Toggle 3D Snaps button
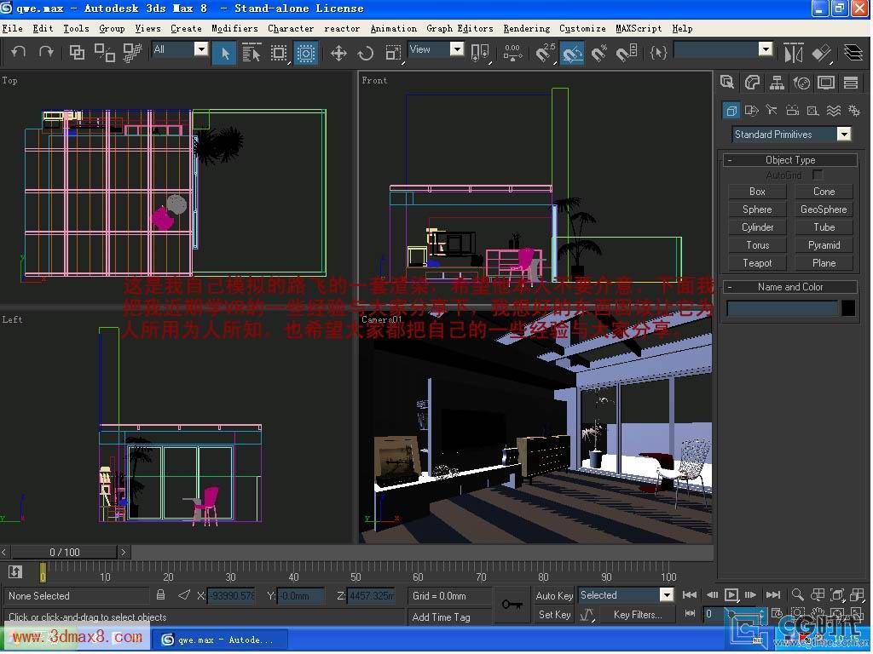The height and width of the screenshot is (654, 873). (x=546, y=54)
